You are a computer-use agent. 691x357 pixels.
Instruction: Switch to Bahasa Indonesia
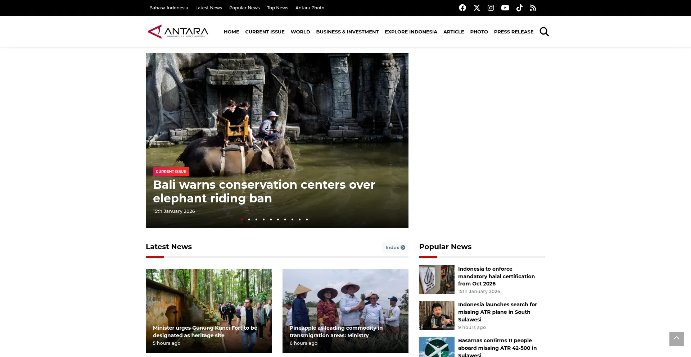[x=168, y=8]
